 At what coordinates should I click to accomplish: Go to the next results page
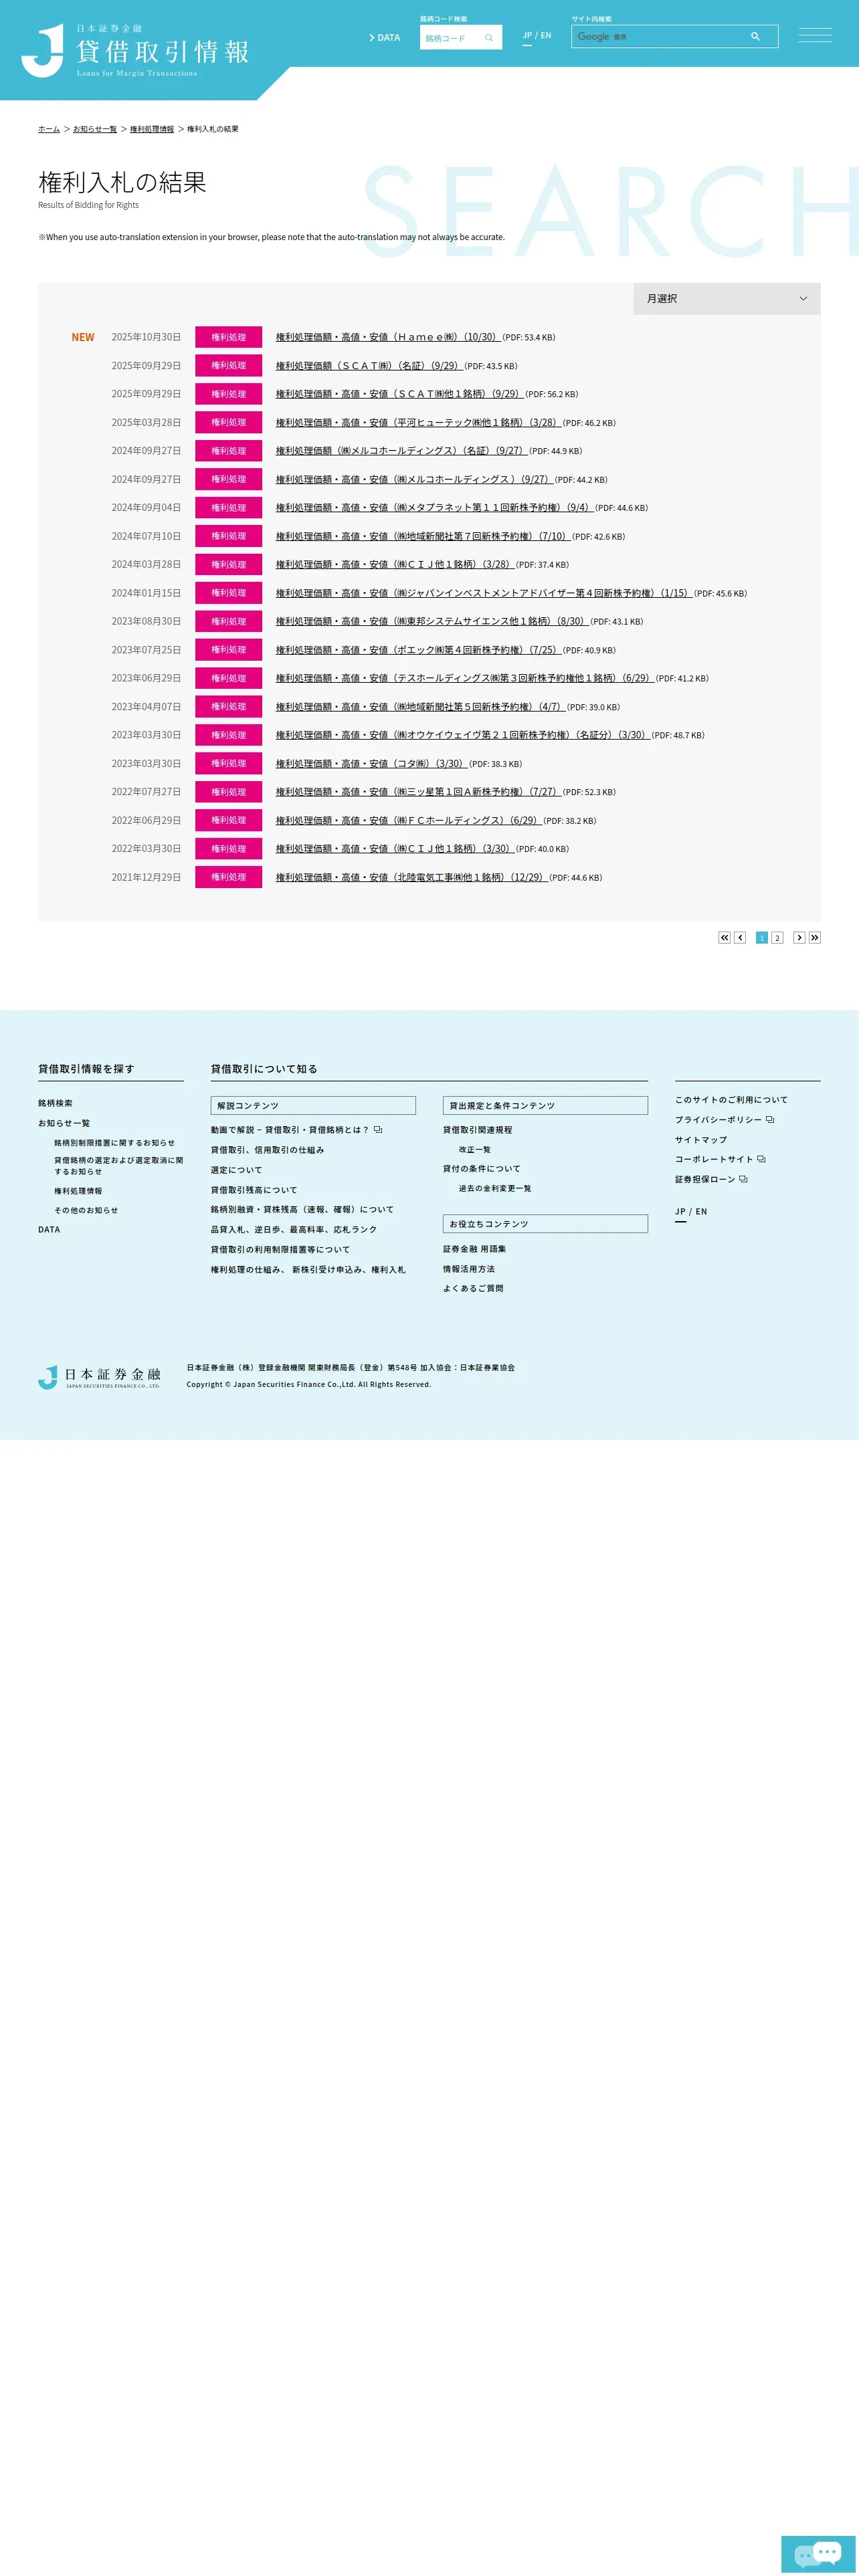799,938
